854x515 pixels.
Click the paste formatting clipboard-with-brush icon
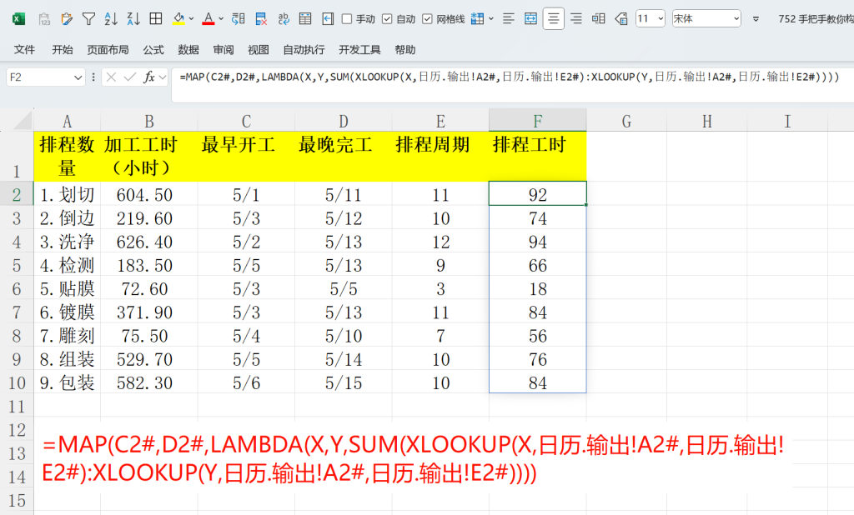pos(67,19)
